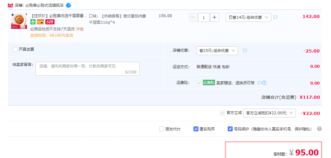Open the 详情 link about 7-day returns
Screen dimensions: 331x158
click(80, 29)
